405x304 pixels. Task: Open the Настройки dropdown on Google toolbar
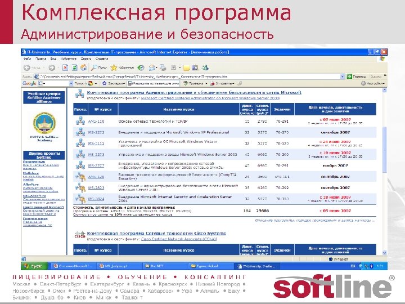373,83
